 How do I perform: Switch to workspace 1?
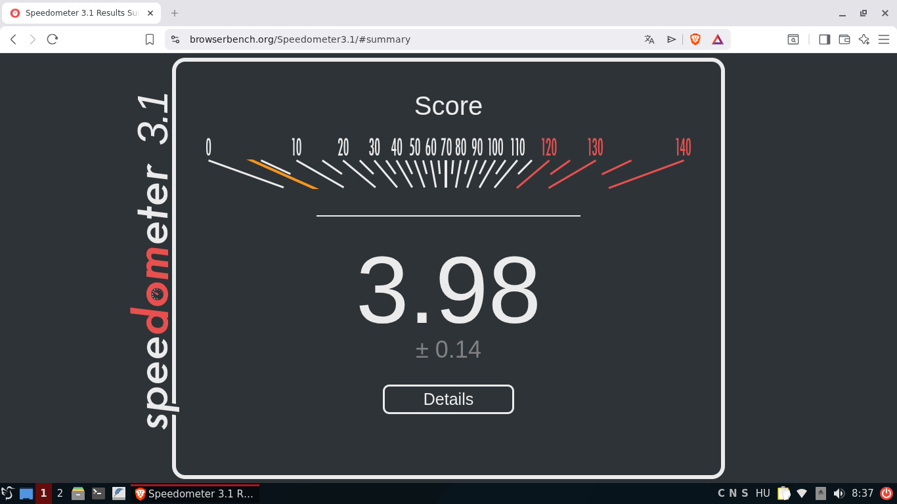[x=43, y=493]
